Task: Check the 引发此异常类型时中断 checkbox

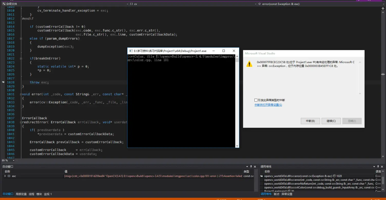Action: pyautogui.click(x=256, y=100)
